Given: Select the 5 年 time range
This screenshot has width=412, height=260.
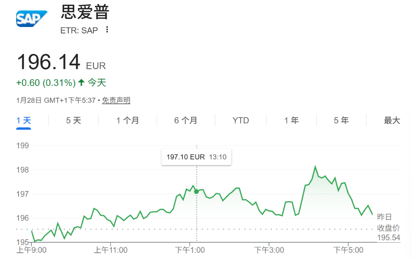Looking at the screenshot, I should 341,120.
